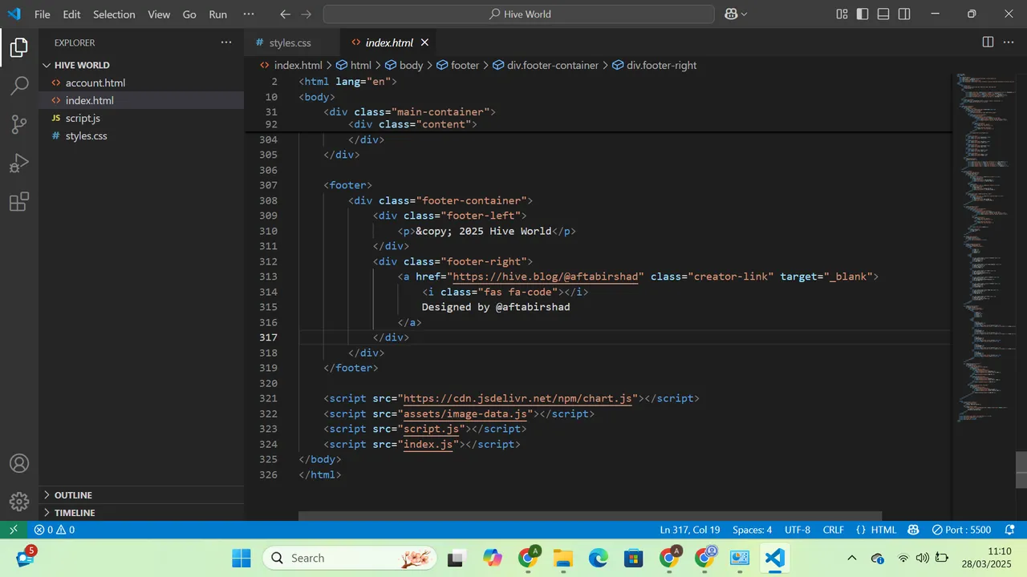Follow the chart.js CDN src link
This screenshot has height=577, width=1027.
[518, 398]
